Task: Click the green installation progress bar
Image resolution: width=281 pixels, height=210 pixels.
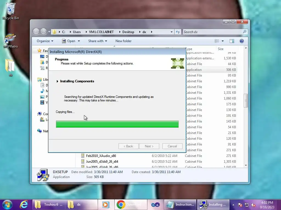Action: [117, 124]
